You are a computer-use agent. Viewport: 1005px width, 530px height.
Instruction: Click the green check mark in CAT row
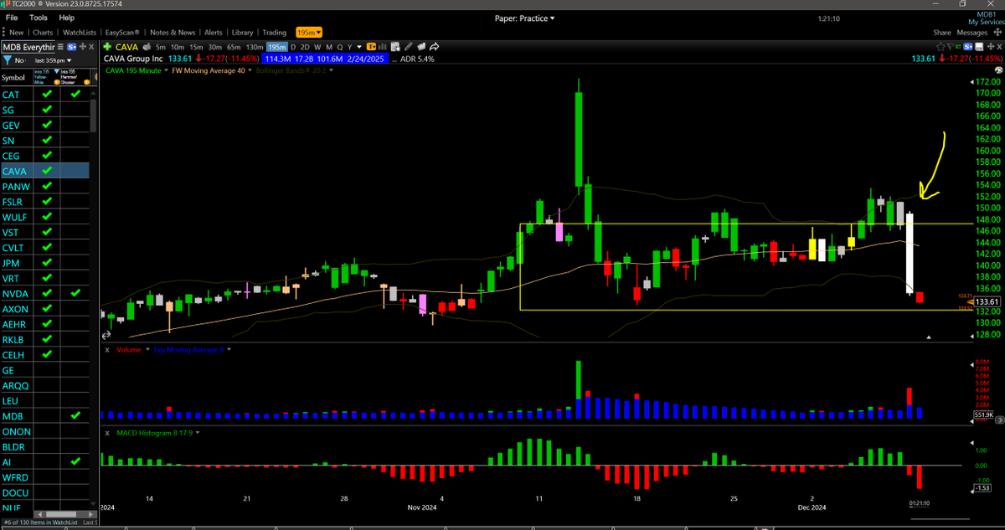47,95
